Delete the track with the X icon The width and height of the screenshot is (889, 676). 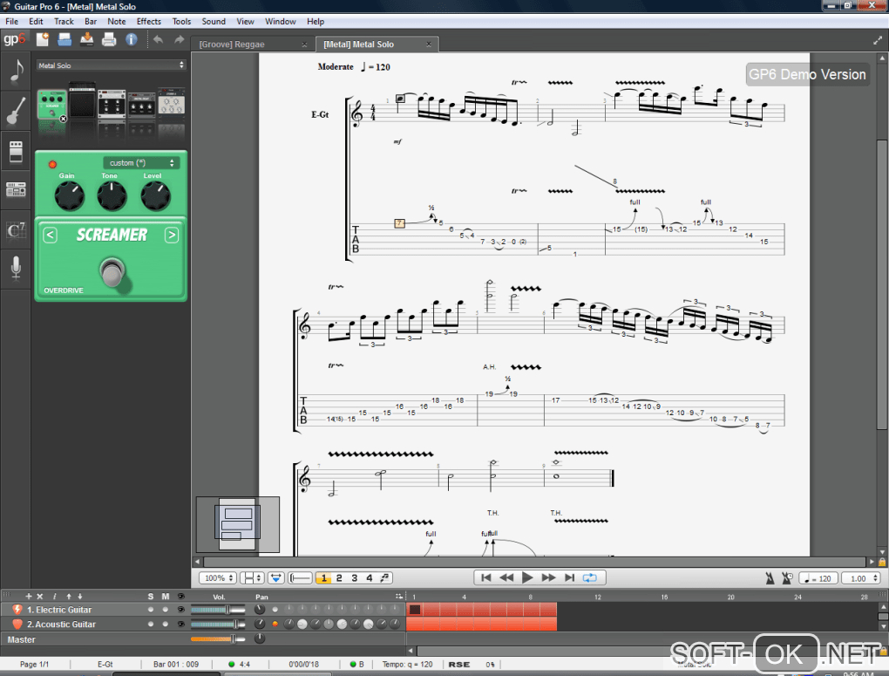40,596
